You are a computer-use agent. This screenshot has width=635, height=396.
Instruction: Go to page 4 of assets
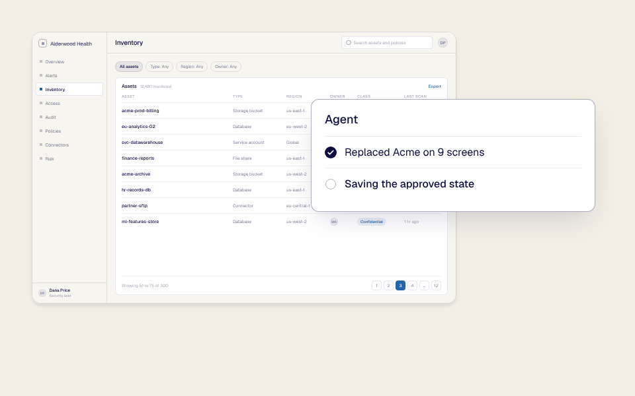[x=412, y=286]
